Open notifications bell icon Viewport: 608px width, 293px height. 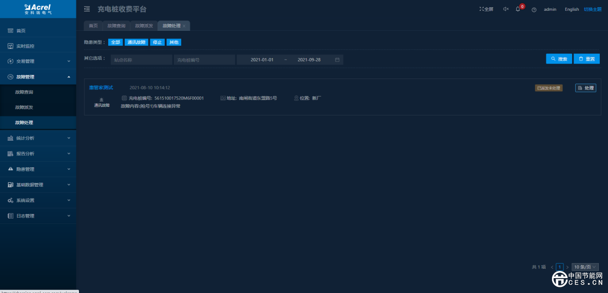click(x=518, y=9)
